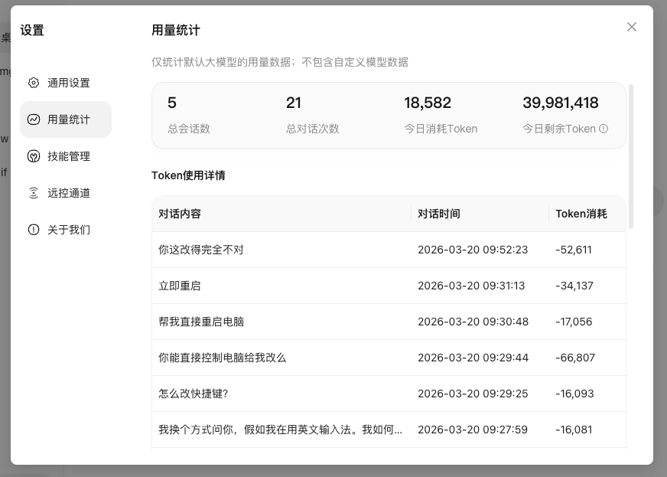Click the gear icon beside 通用设置
Image resolution: width=667 pixels, height=477 pixels.
34,83
